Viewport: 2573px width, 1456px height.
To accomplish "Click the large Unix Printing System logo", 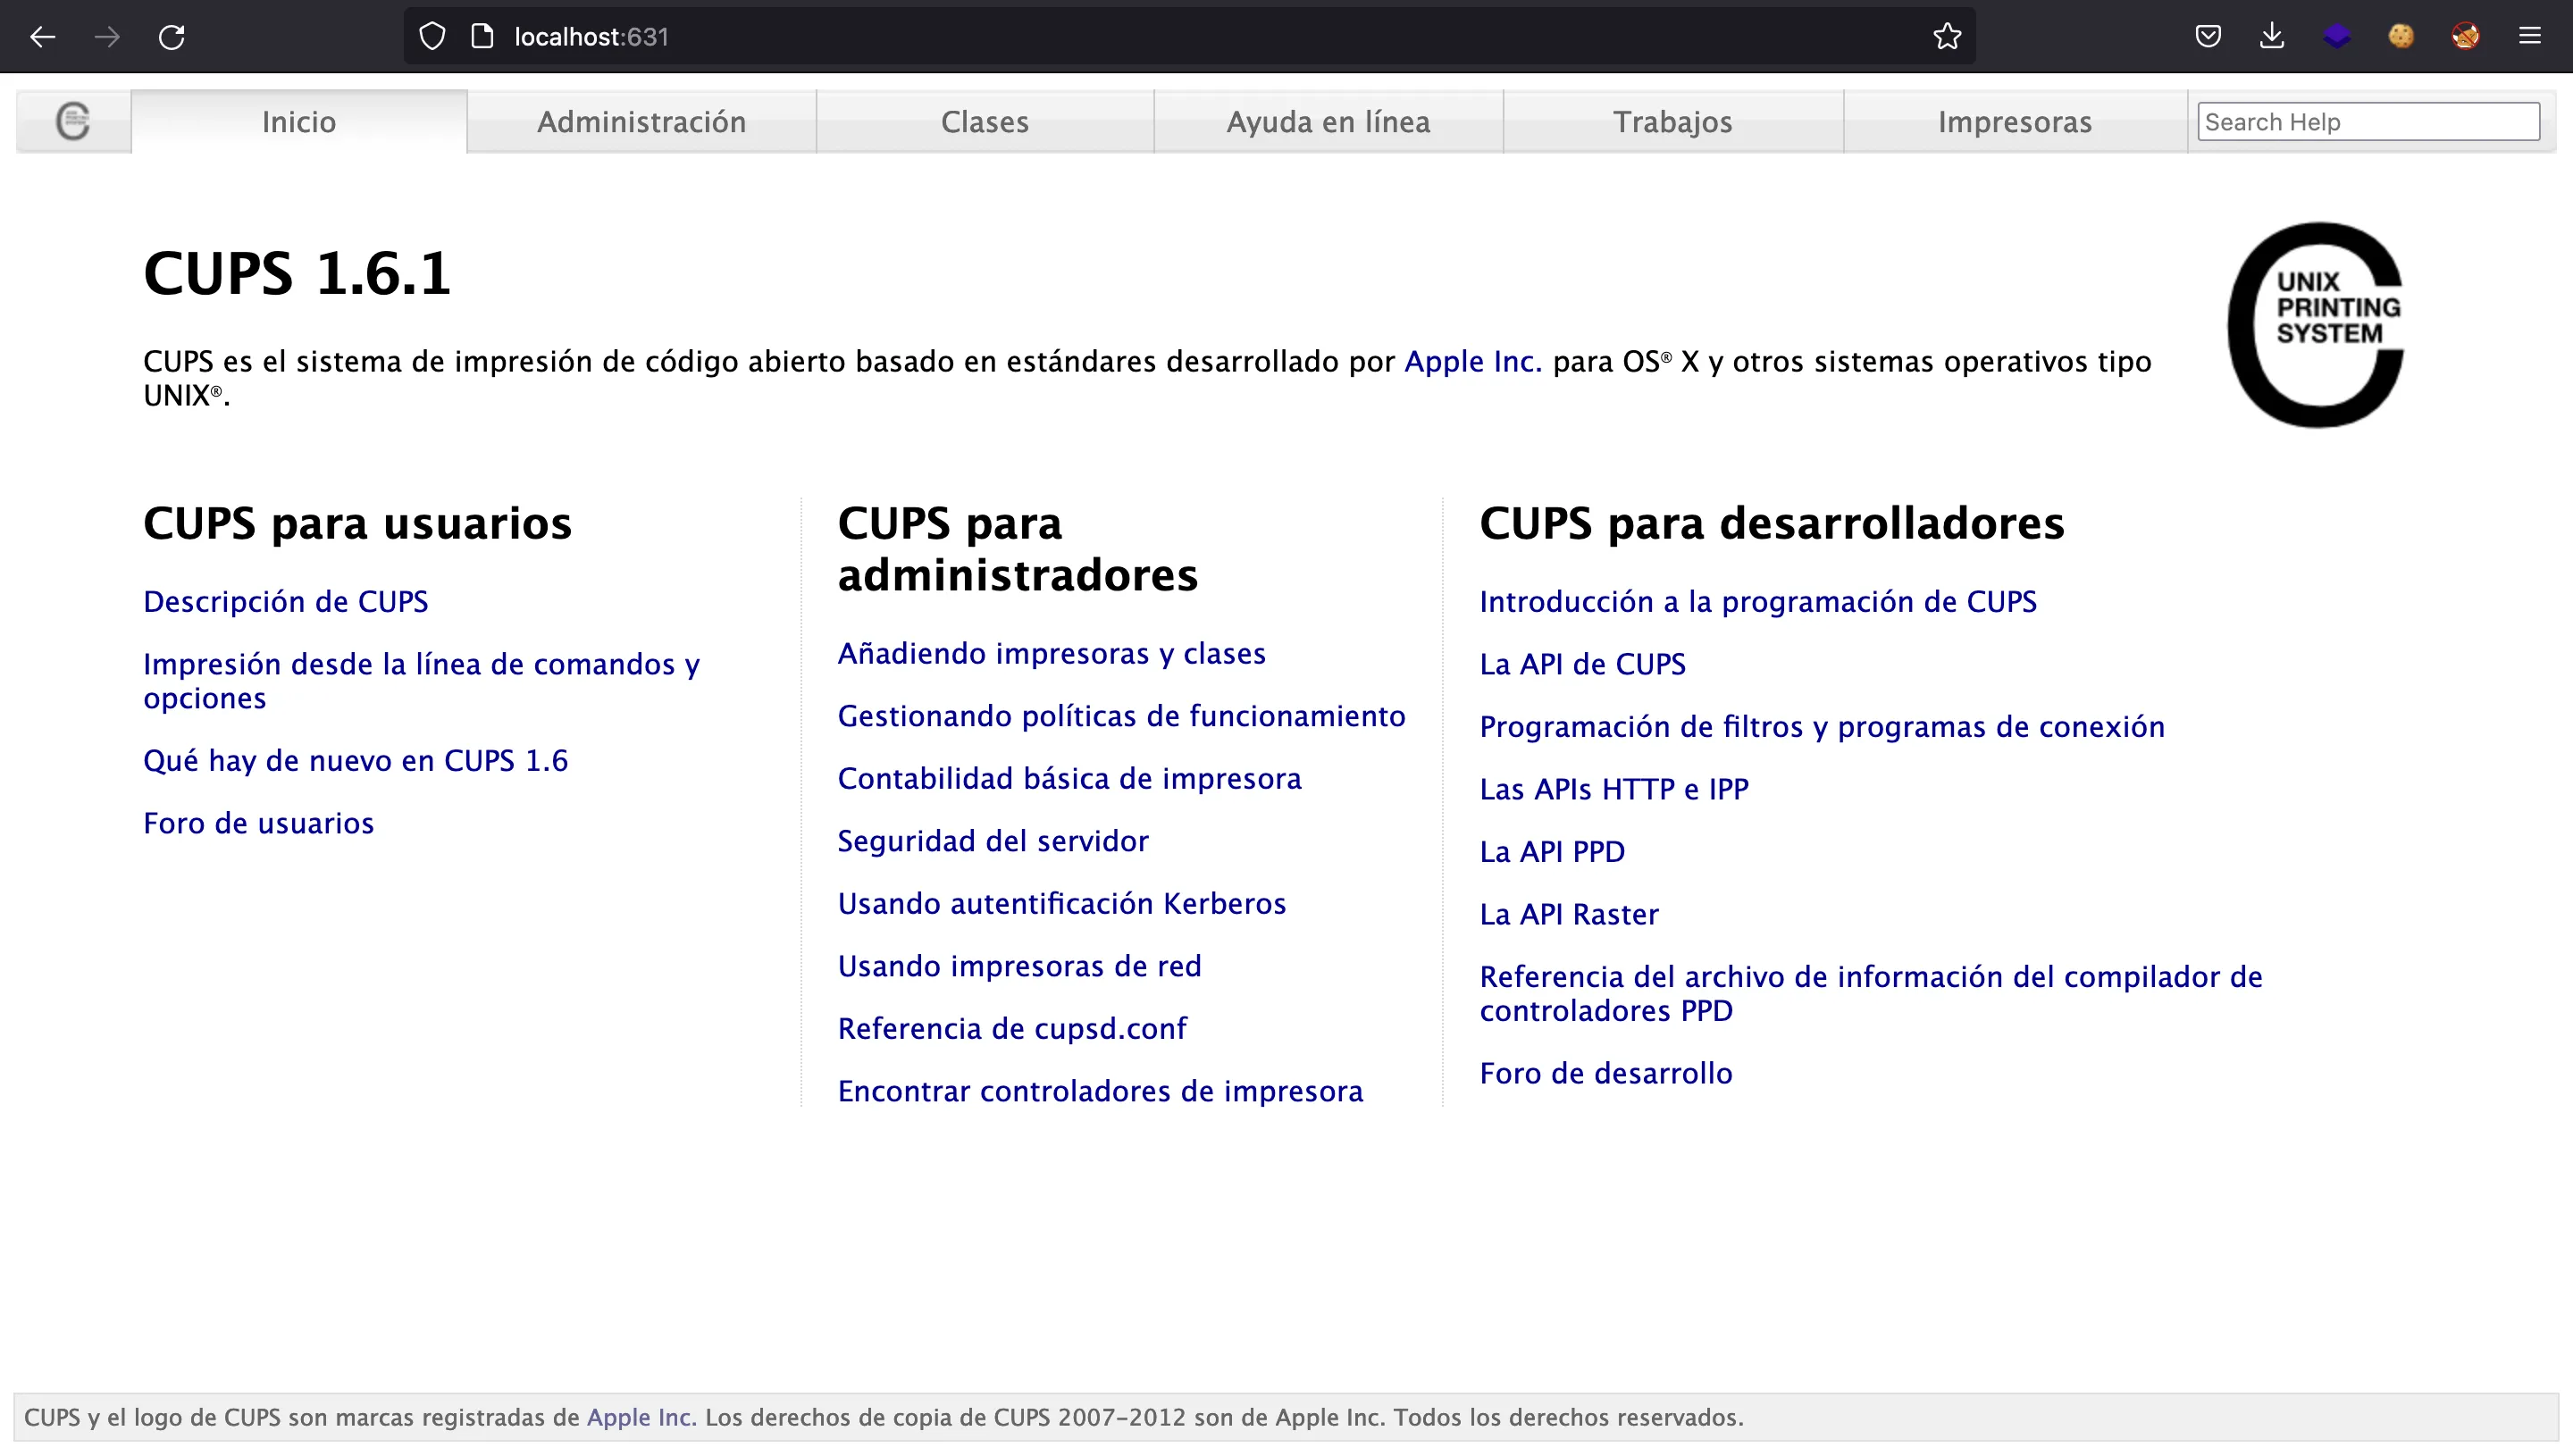I will click(x=2316, y=325).
